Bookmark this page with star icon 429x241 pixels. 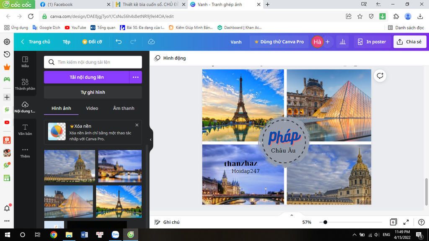360,16
